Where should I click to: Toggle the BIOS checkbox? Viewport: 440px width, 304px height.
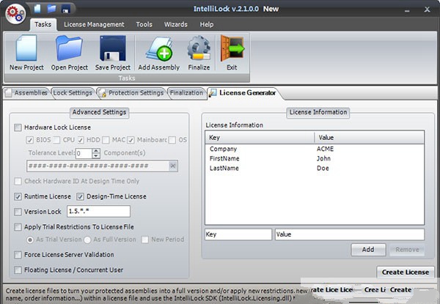tap(30, 140)
